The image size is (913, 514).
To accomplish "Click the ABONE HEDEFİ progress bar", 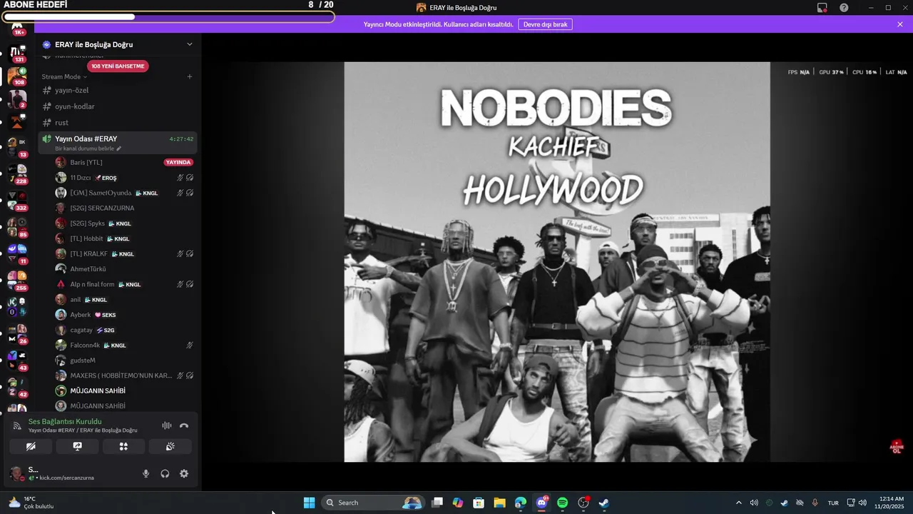I will (168, 16).
